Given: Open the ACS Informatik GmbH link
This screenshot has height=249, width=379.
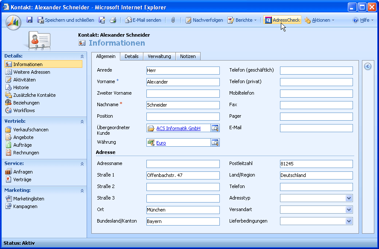Looking at the screenshot, I should click(178, 128).
